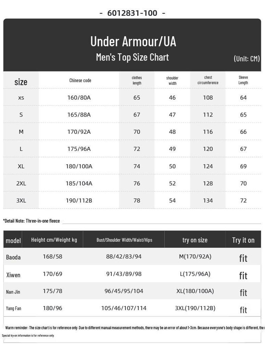Select the clothes length column header

point(137,80)
